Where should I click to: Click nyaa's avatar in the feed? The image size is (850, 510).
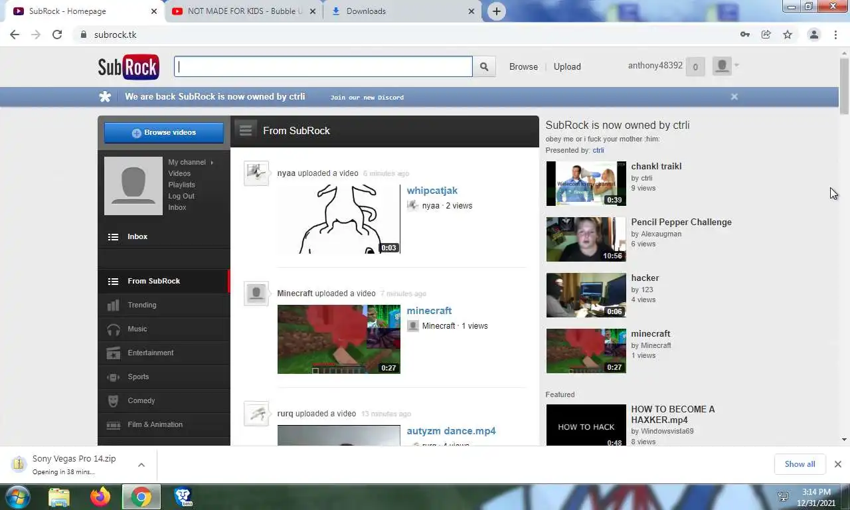point(256,173)
